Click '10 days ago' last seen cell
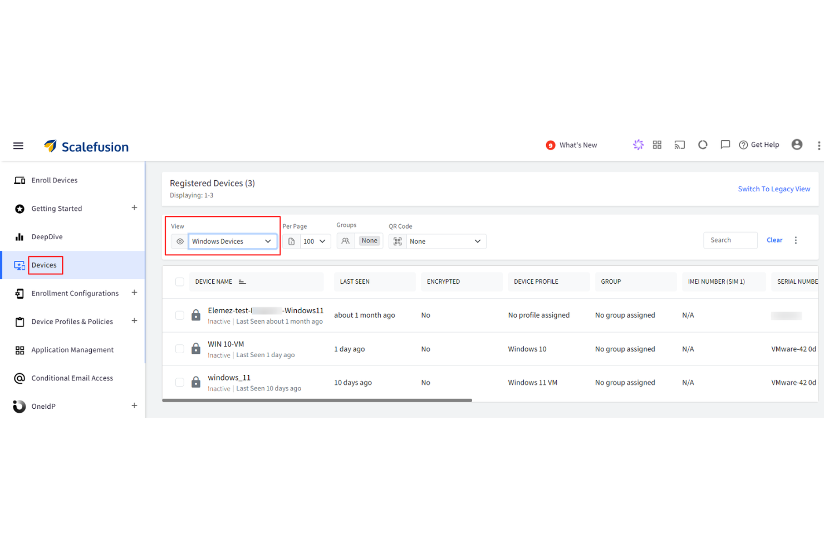824x549 pixels. (353, 383)
